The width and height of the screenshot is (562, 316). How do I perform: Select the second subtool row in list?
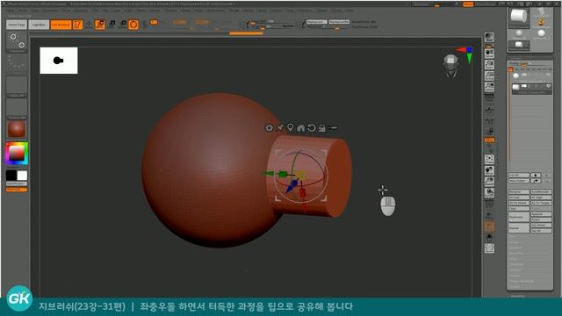coord(531,88)
